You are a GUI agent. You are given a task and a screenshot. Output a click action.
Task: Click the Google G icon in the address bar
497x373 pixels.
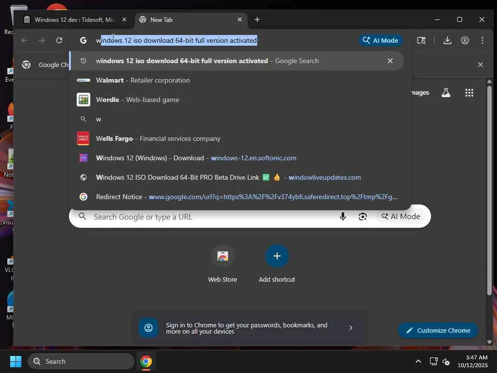tap(83, 40)
